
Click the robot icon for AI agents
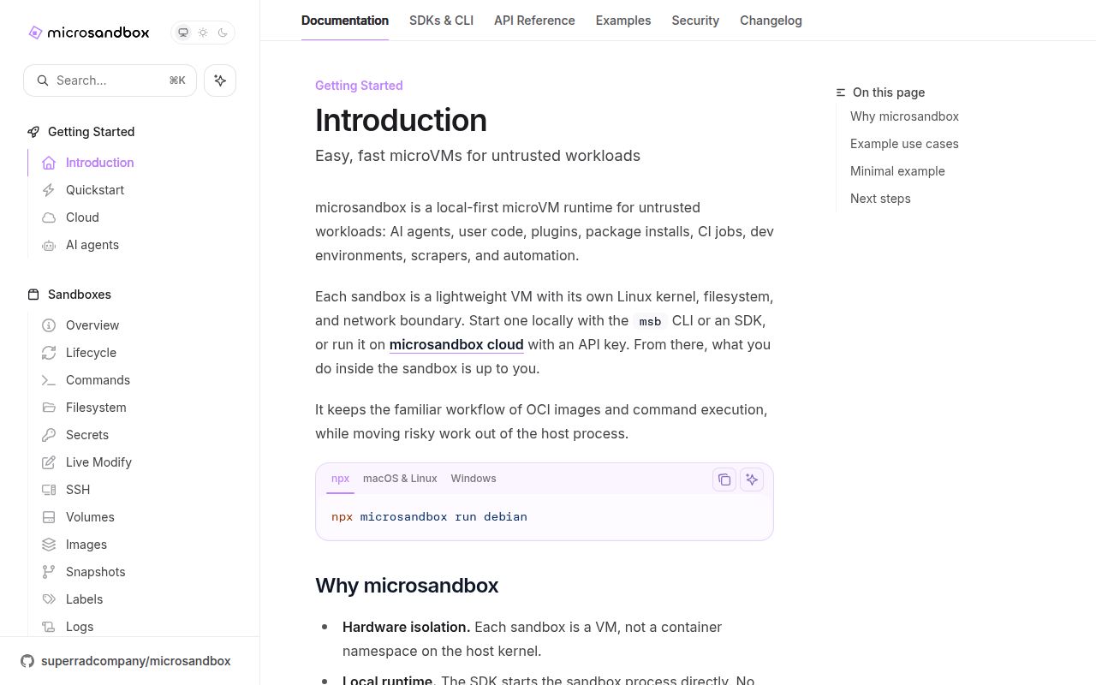point(49,245)
